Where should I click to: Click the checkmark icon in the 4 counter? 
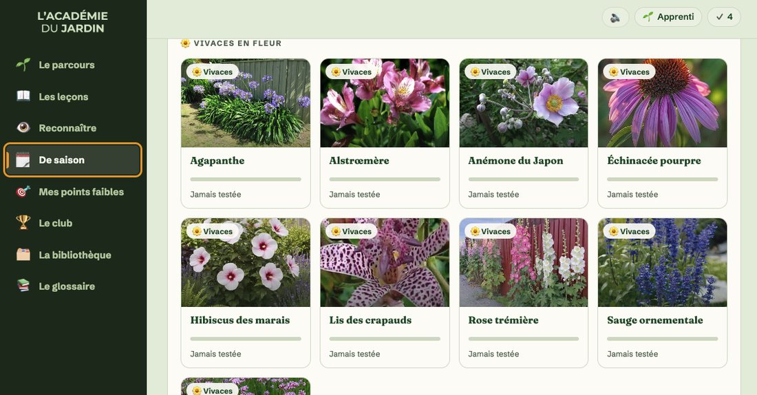[719, 17]
